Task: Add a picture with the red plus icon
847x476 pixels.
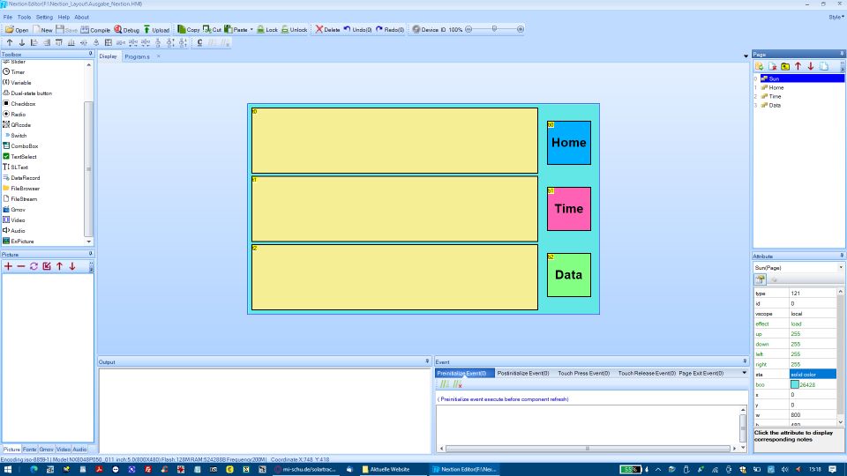Action: click(9, 266)
